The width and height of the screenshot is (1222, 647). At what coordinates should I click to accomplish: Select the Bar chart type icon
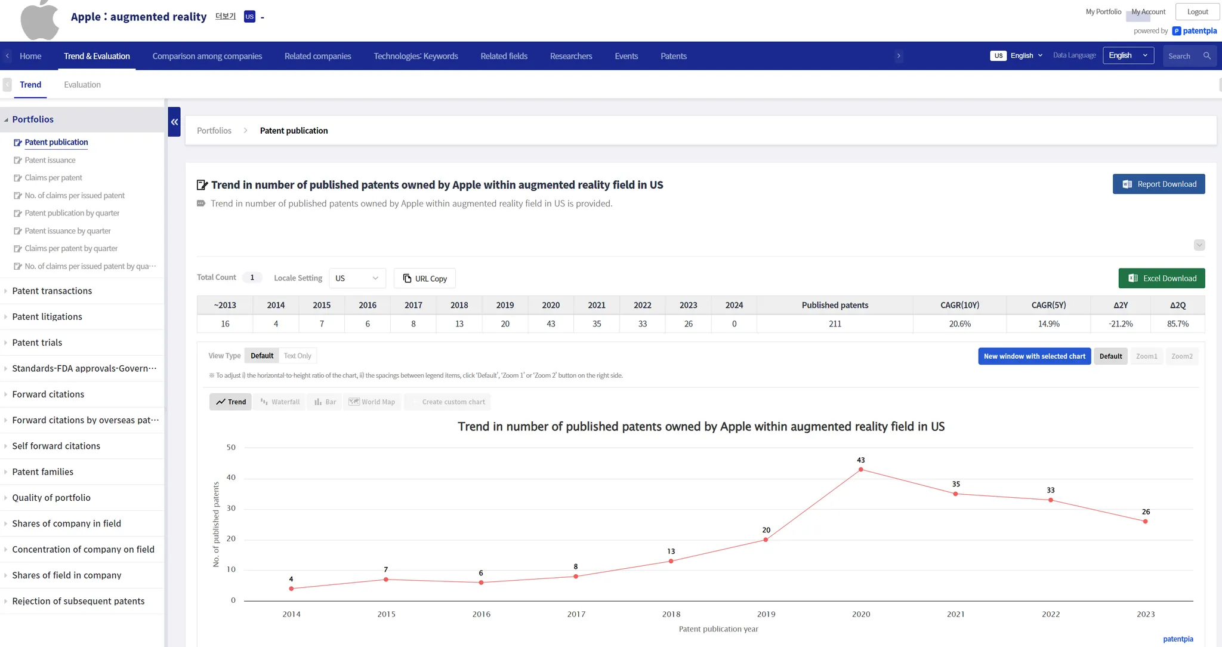click(325, 402)
